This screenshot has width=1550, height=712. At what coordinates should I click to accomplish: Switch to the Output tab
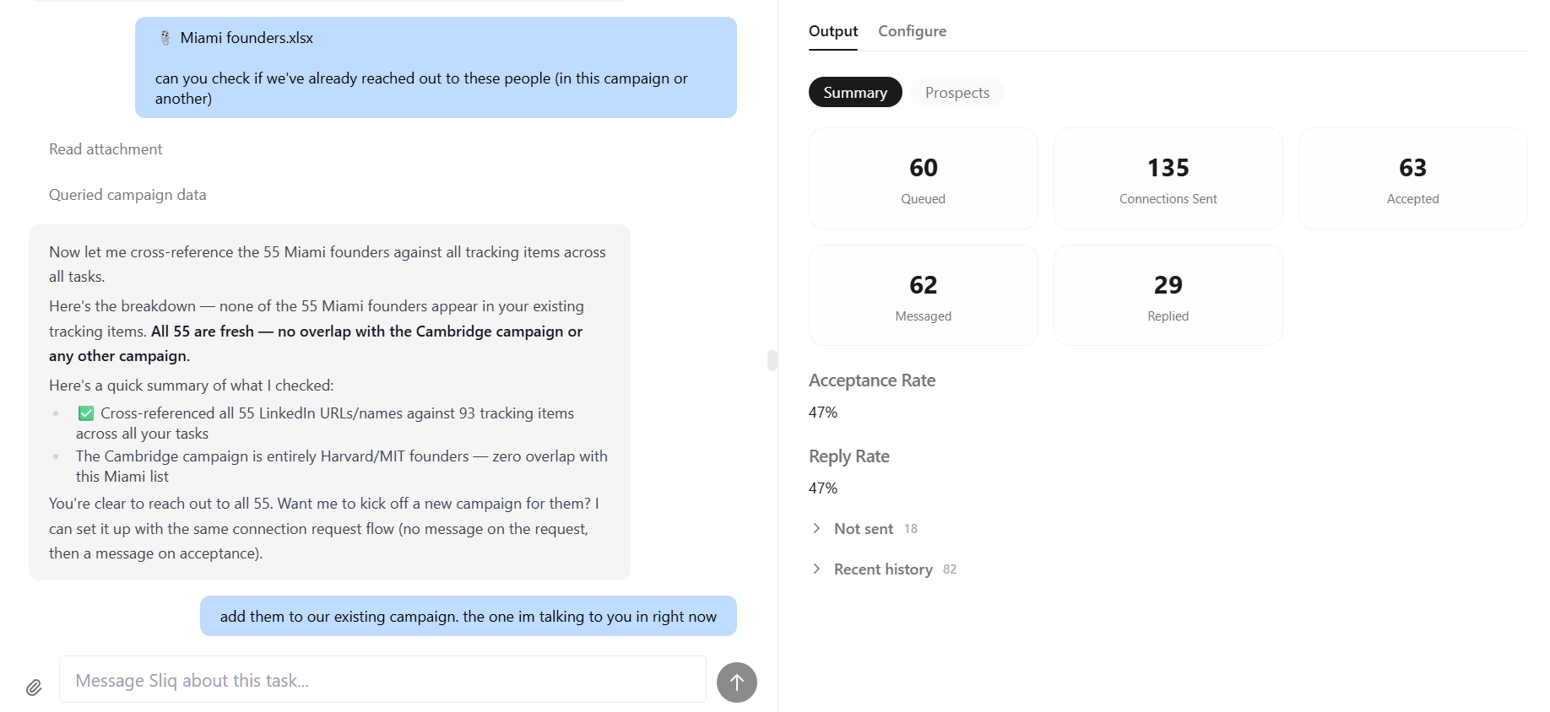(x=832, y=31)
